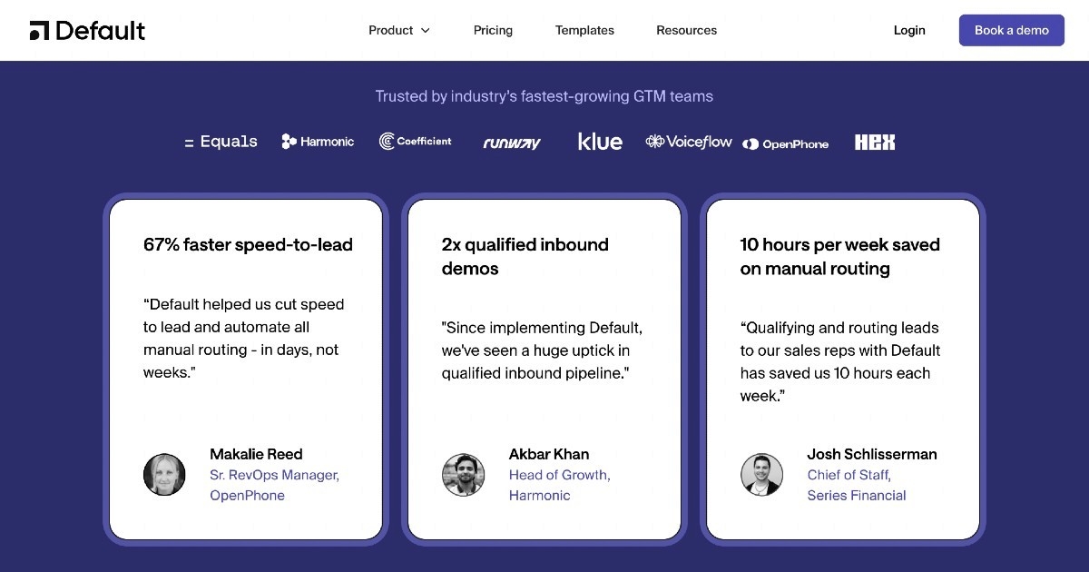
Task: Click the 2x qualified inbound demos heading
Action: pyautogui.click(x=525, y=256)
